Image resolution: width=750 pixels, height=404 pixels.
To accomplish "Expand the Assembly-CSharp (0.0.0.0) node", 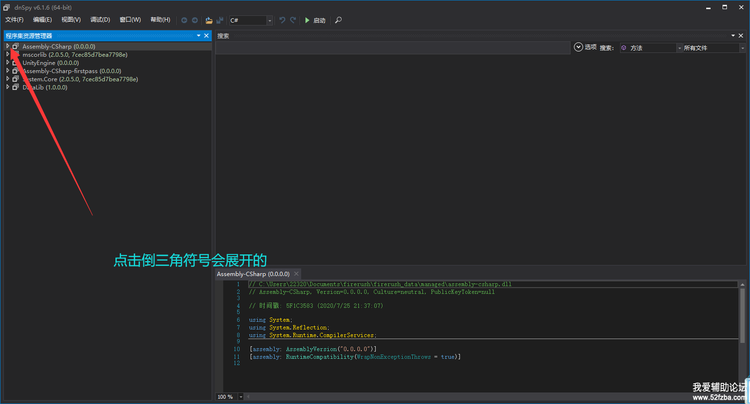I will 8,46.
